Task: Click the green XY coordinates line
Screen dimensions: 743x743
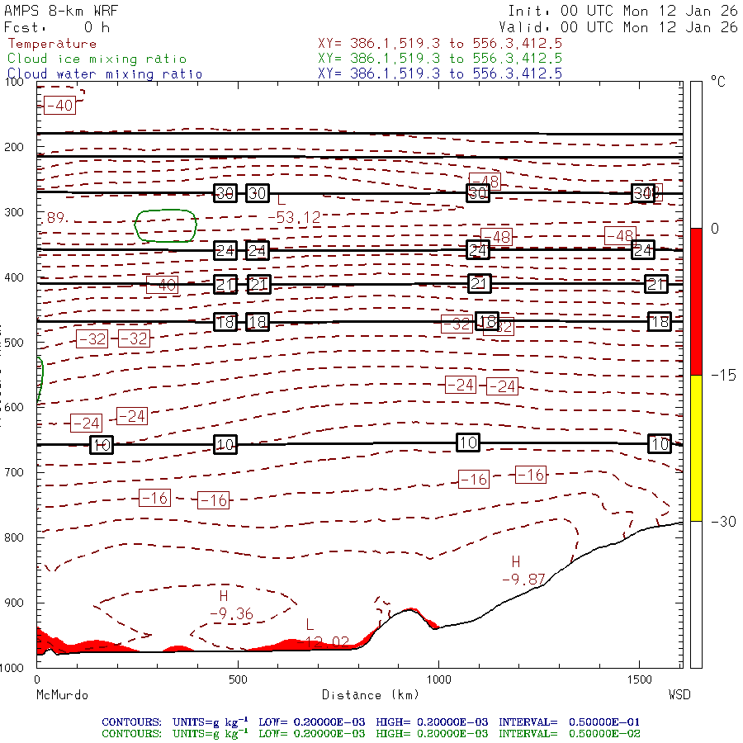Action: click(440, 59)
